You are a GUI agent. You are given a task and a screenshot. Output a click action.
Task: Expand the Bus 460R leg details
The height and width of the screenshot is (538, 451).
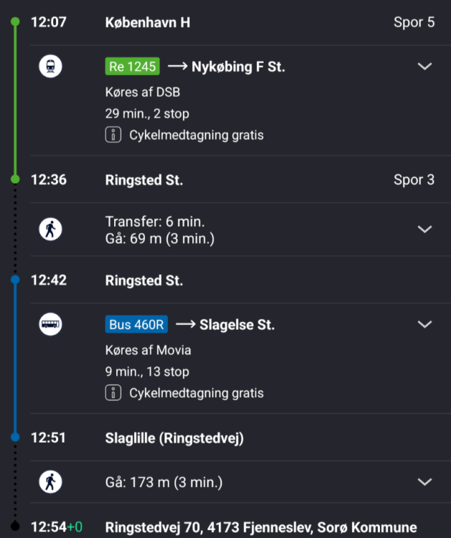pos(424,324)
